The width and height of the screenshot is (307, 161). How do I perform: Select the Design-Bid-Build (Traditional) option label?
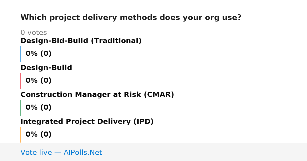[81, 41]
